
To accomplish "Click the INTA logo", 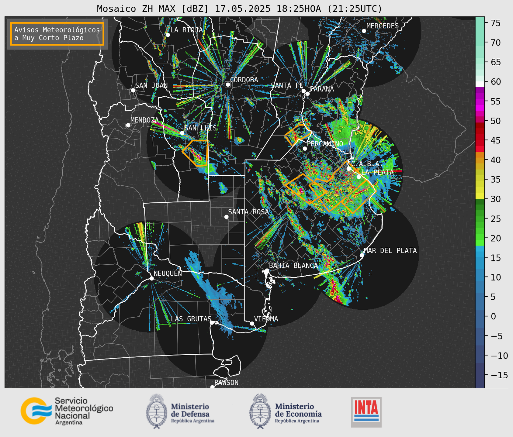I will [366, 412].
